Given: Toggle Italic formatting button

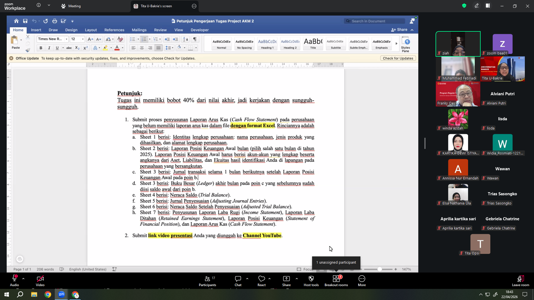Looking at the screenshot, I should point(49,48).
